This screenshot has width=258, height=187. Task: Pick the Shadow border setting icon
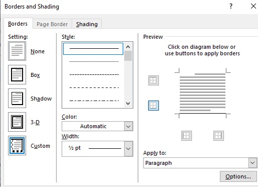click(17, 99)
